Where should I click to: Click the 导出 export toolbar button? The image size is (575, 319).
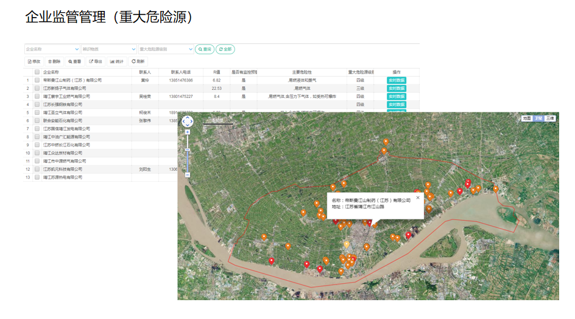point(96,61)
